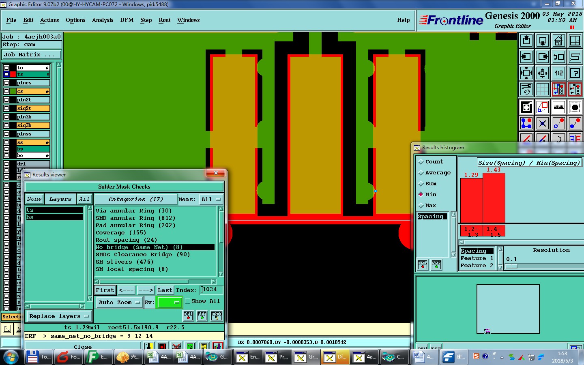Open the DFM menu
Viewport: 584px width, 365px height.
(x=127, y=20)
